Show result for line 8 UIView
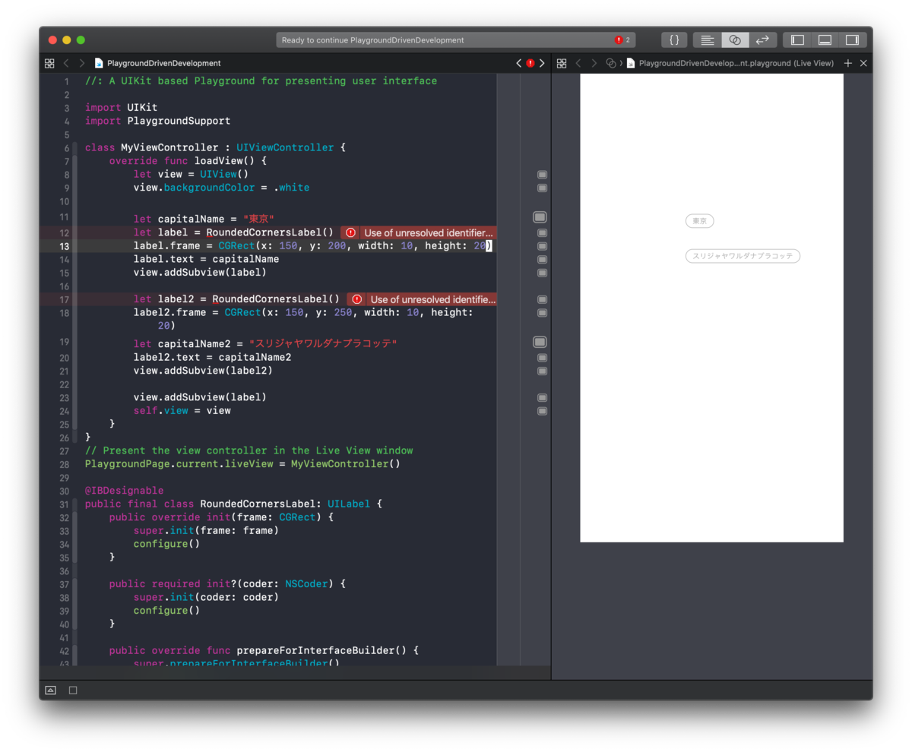Screen dimensions: 912x752 (x=543, y=175)
